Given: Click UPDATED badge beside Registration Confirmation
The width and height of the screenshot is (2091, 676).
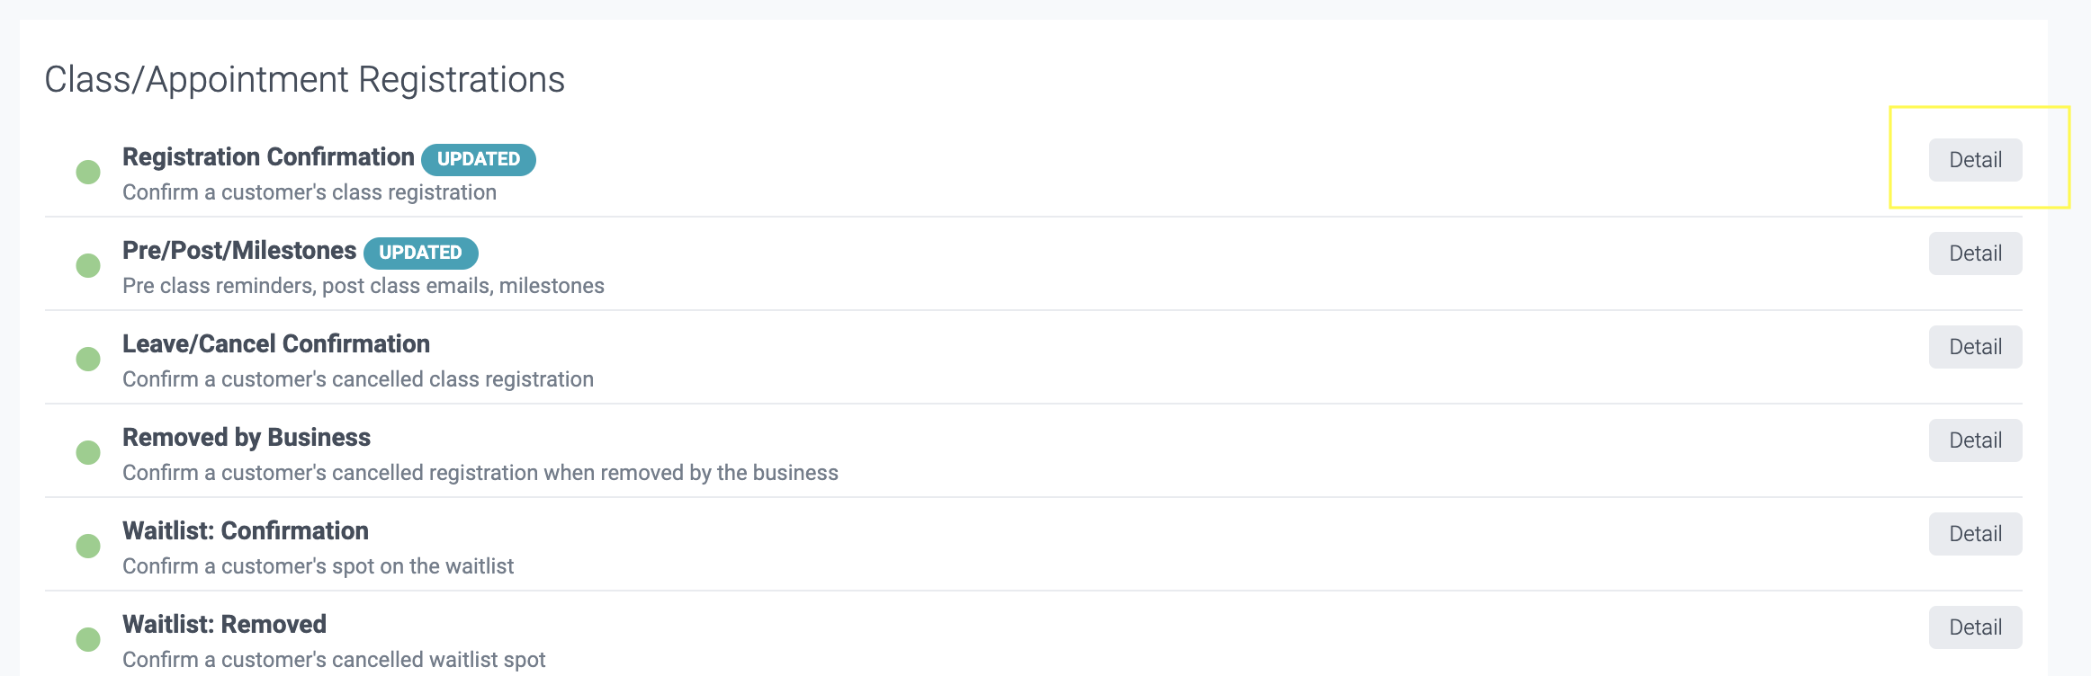Looking at the screenshot, I should tap(479, 159).
